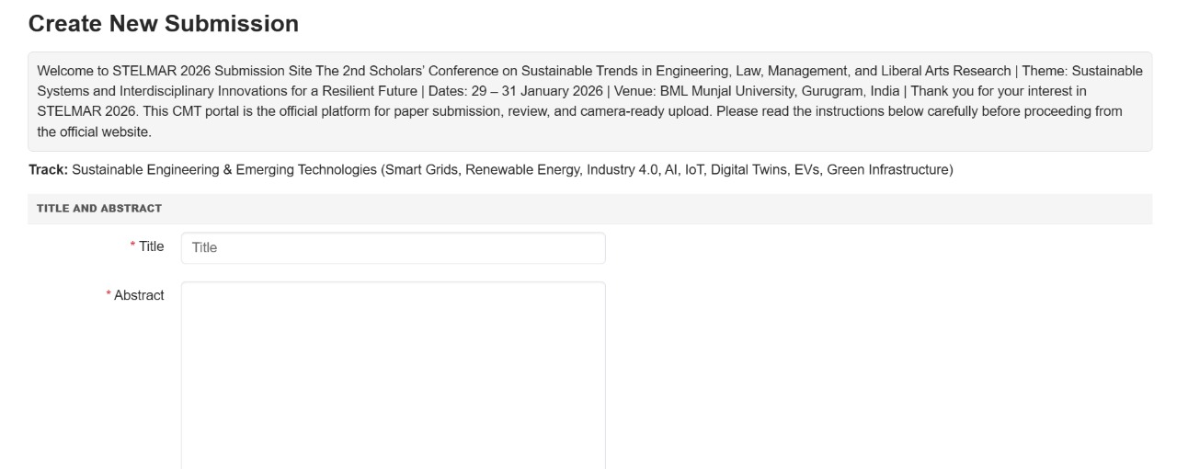The height and width of the screenshot is (469, 1177).
Task: Click the "Create New Submission" heading
Action: (164, 25)
